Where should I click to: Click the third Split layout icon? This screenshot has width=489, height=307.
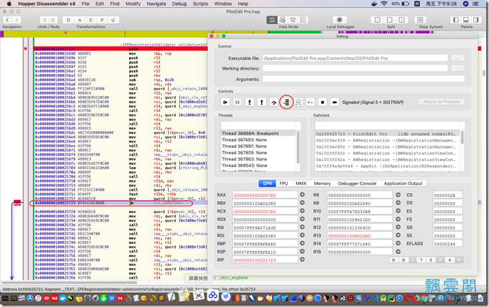coord(402,19)
